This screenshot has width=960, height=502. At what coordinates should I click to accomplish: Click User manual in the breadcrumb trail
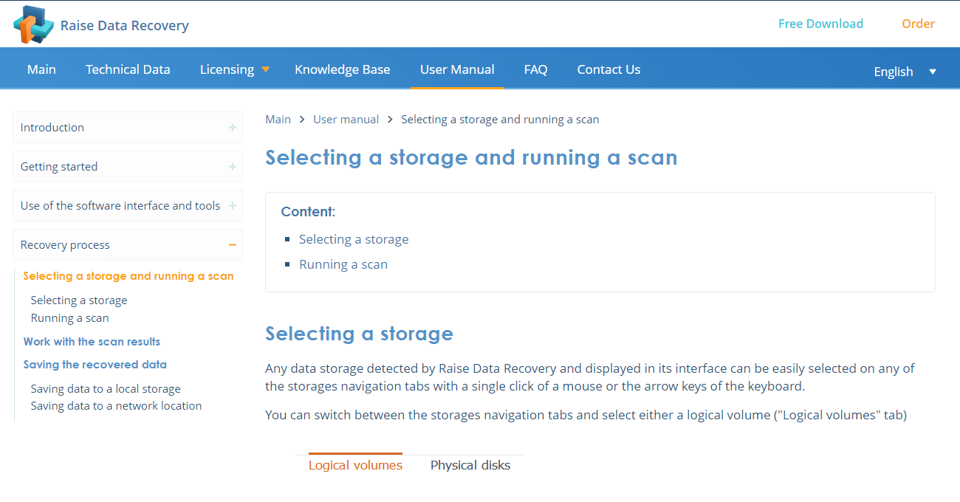(x=346, y=119)
